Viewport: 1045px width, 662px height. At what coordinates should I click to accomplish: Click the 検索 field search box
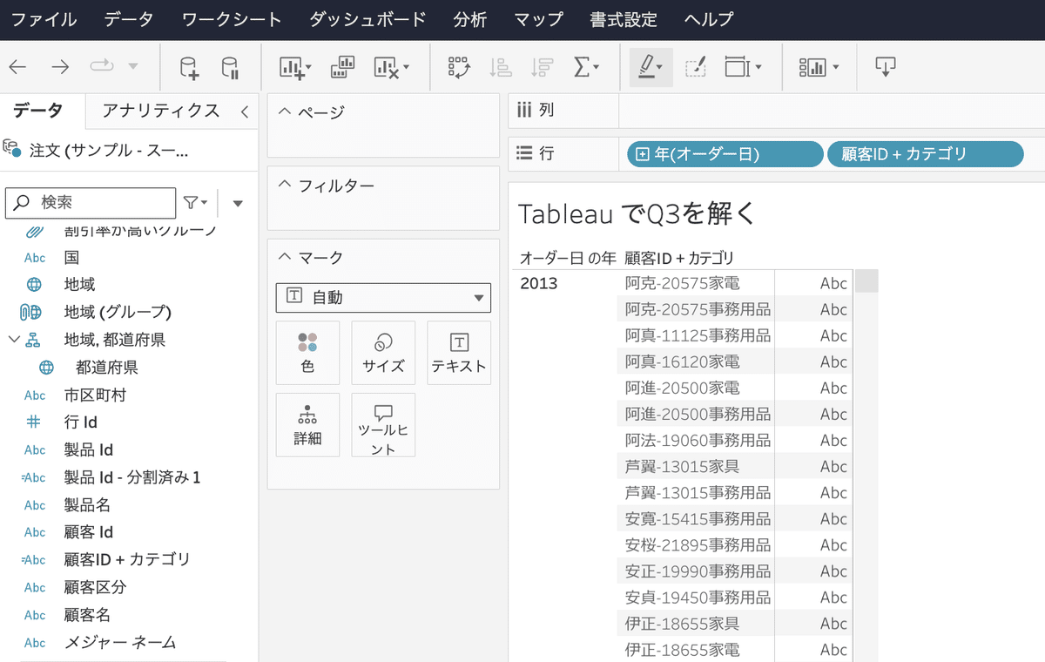(91, 202)
